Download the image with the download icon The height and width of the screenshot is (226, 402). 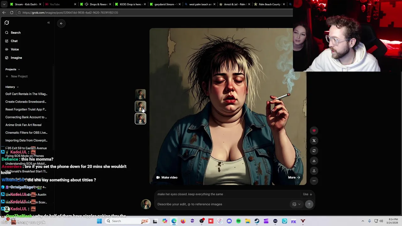[314, 161]
